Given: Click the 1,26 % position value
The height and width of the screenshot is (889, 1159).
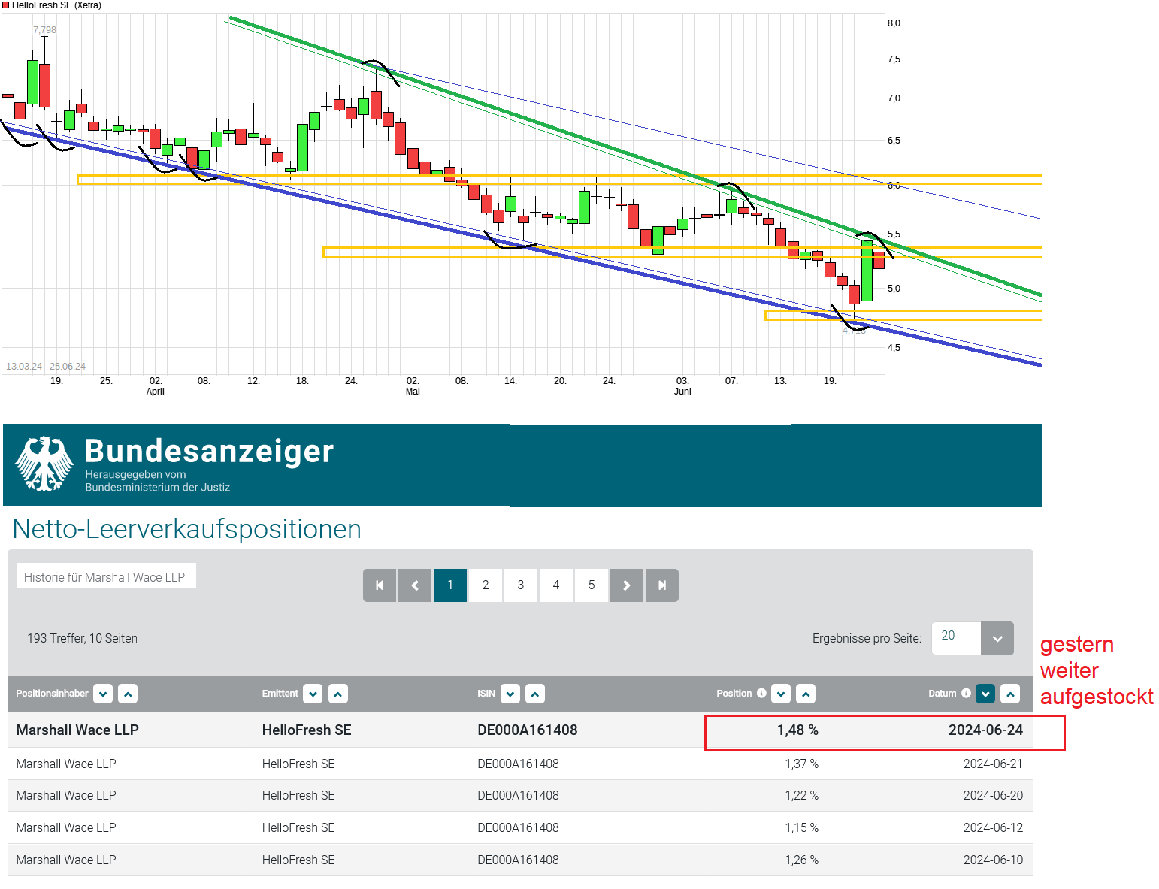Looking at the screenshot, I should 801,860.
